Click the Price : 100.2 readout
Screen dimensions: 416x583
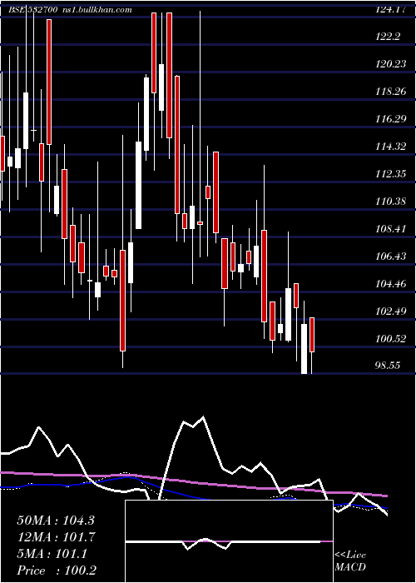click(x=57, y=571)
